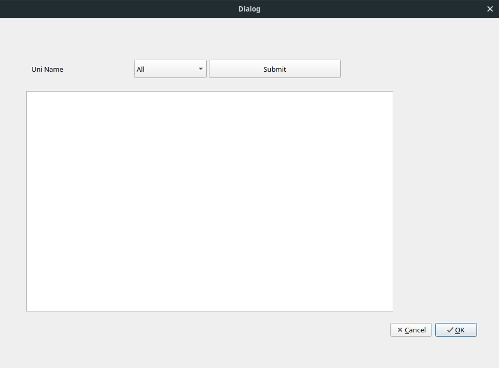Click the Cancel button
The width and height of the screenshot is (499, 368).
pos(411,330)
